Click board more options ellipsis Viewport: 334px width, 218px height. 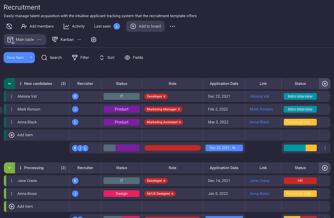click(x=172, y=26)
